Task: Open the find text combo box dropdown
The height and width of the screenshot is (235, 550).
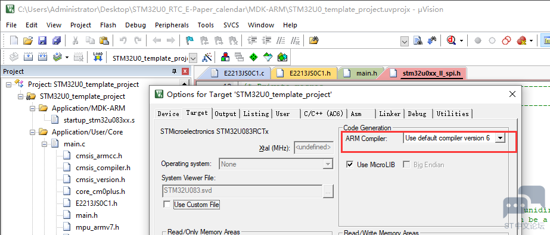Action: (405, 41)
